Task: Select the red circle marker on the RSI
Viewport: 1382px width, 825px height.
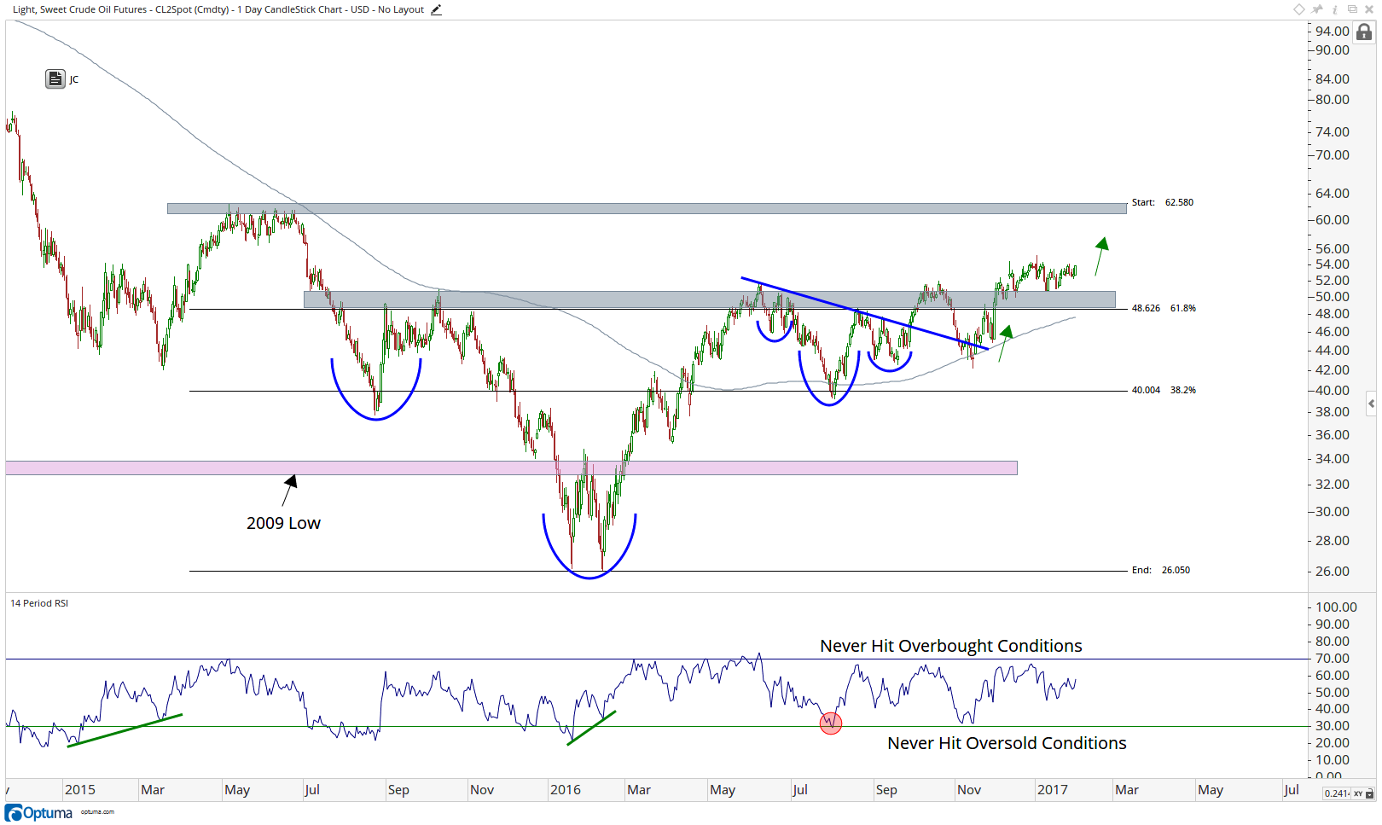Action: (x=831, y=723)
